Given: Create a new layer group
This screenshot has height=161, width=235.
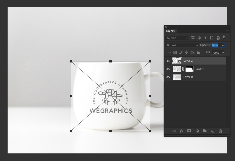Looking at the screenshot, I should [205, 131].
